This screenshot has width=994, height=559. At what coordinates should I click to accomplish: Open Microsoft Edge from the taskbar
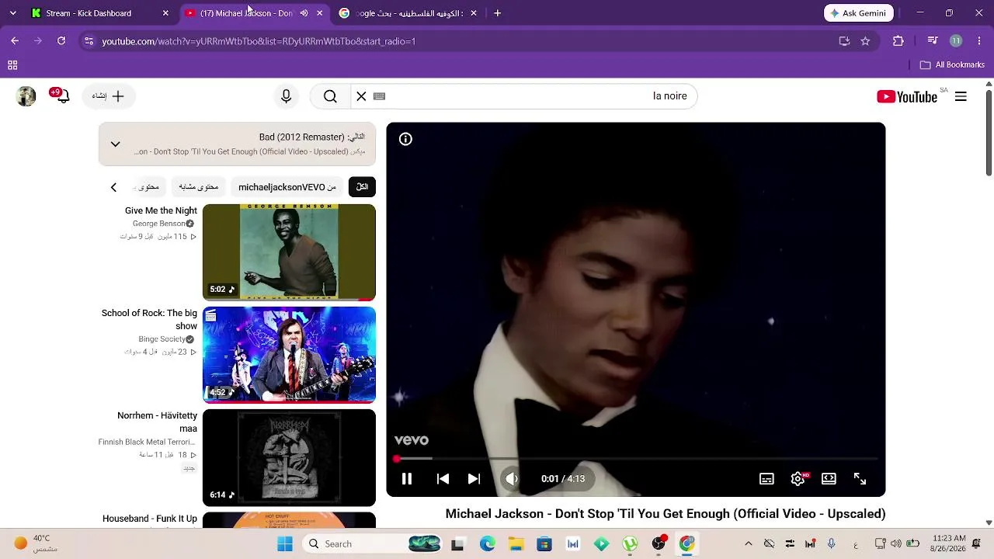(488, 544)
